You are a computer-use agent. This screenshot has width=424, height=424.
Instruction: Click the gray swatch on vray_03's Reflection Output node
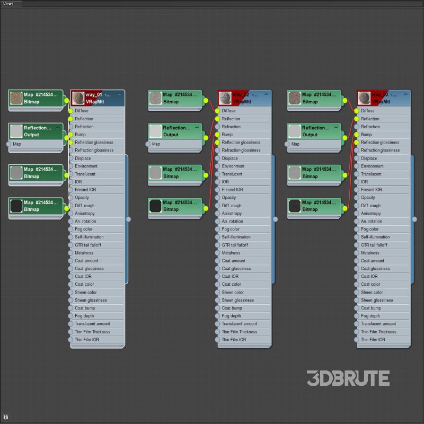tap(294, 131)
